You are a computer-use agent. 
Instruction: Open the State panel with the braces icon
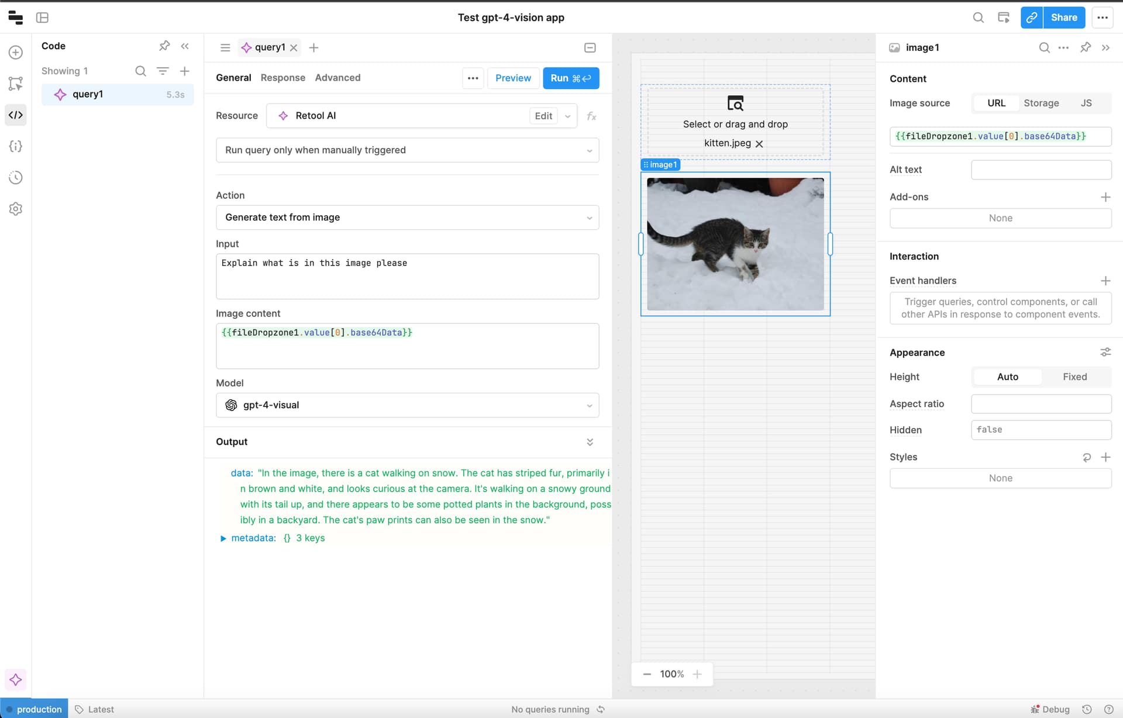click(16, 146)
